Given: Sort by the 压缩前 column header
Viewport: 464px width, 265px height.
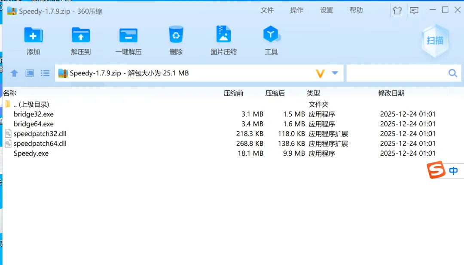Looking at the screenshot, I should (233, 93).
